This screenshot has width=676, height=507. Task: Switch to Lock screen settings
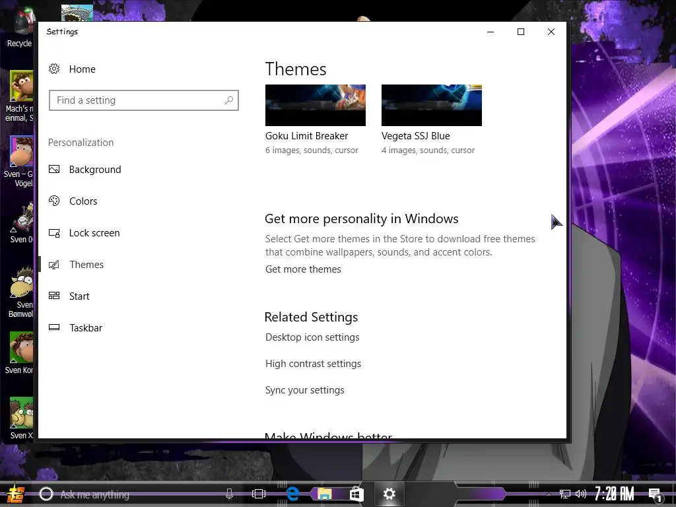click(x=94, y=233)
